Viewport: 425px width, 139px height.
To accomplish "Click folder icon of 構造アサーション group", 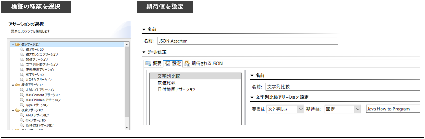I will 18,85.
